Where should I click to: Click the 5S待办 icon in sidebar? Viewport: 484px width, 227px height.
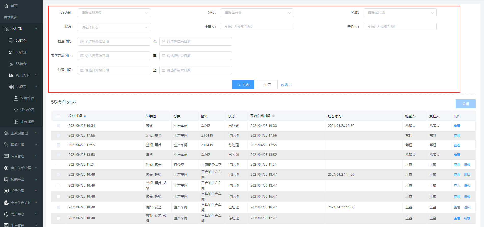[x=11, y=64]
